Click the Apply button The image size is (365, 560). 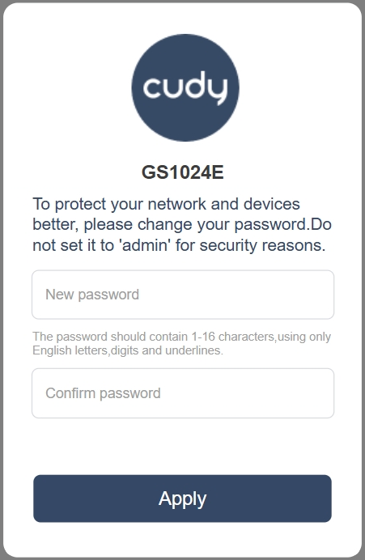pos(183,498)
